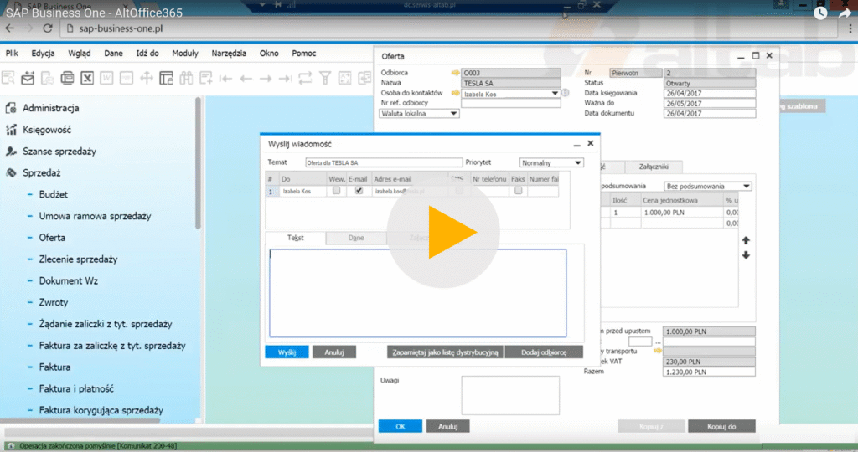The image size is (858, 452).
Task: Switch to the Tekst tab
Action: [x=296, y=238]
